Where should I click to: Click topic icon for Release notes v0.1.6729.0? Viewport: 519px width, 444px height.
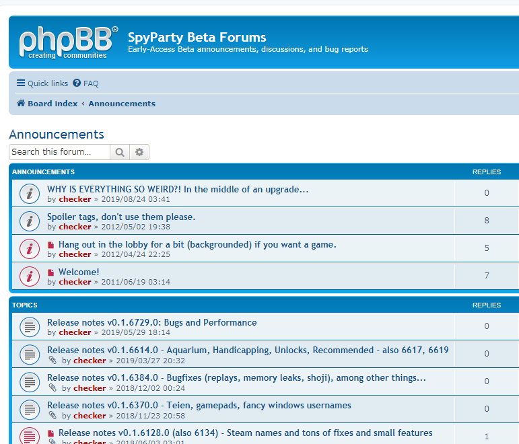click(30, 327)
